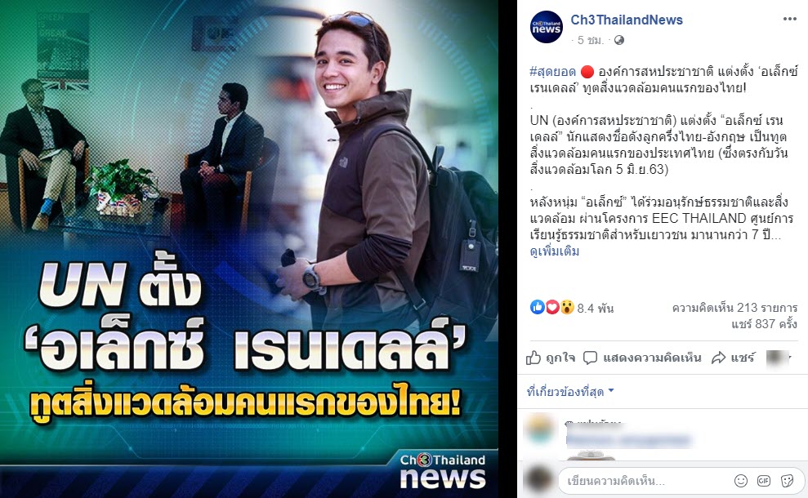
Task: Insert an emoji via the smiley icon
Action: click(x=740, y=481)
